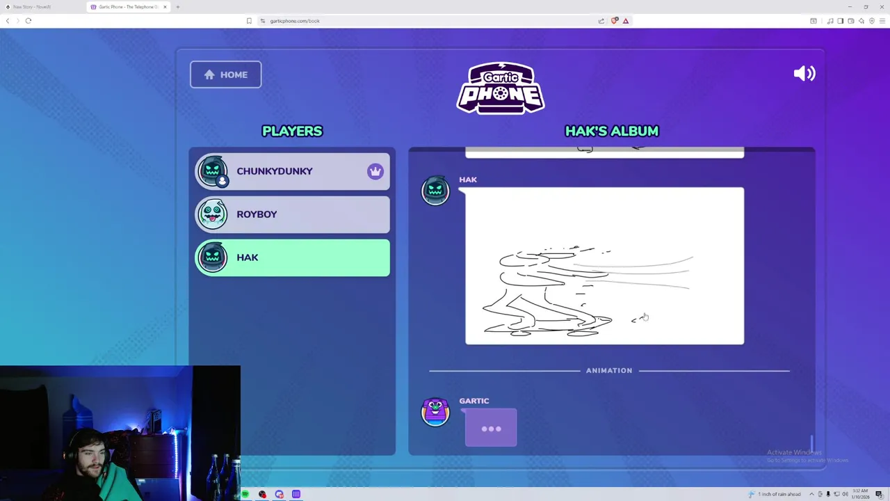Open the purple grid taskbar app icon
890x501 pixels.
click(296, 495)
